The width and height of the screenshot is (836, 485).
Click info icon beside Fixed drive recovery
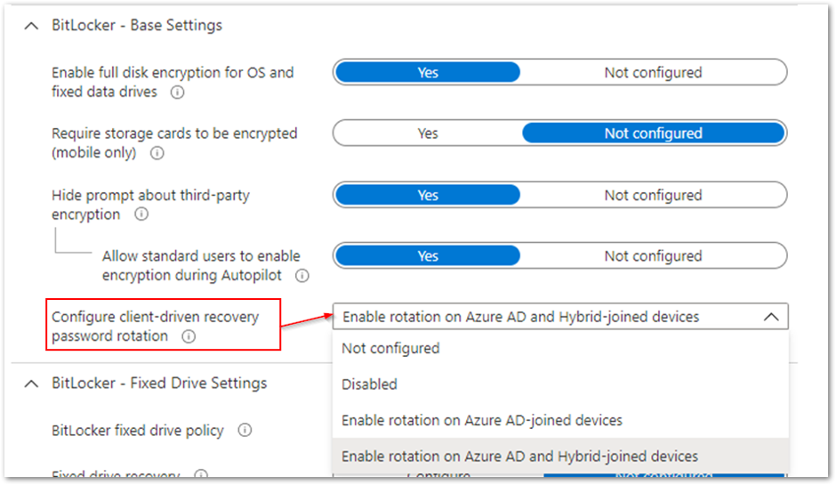pyautogui.click(x=201, y=476)
